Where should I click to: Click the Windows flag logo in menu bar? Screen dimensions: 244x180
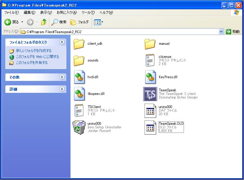tap(237, 13)
